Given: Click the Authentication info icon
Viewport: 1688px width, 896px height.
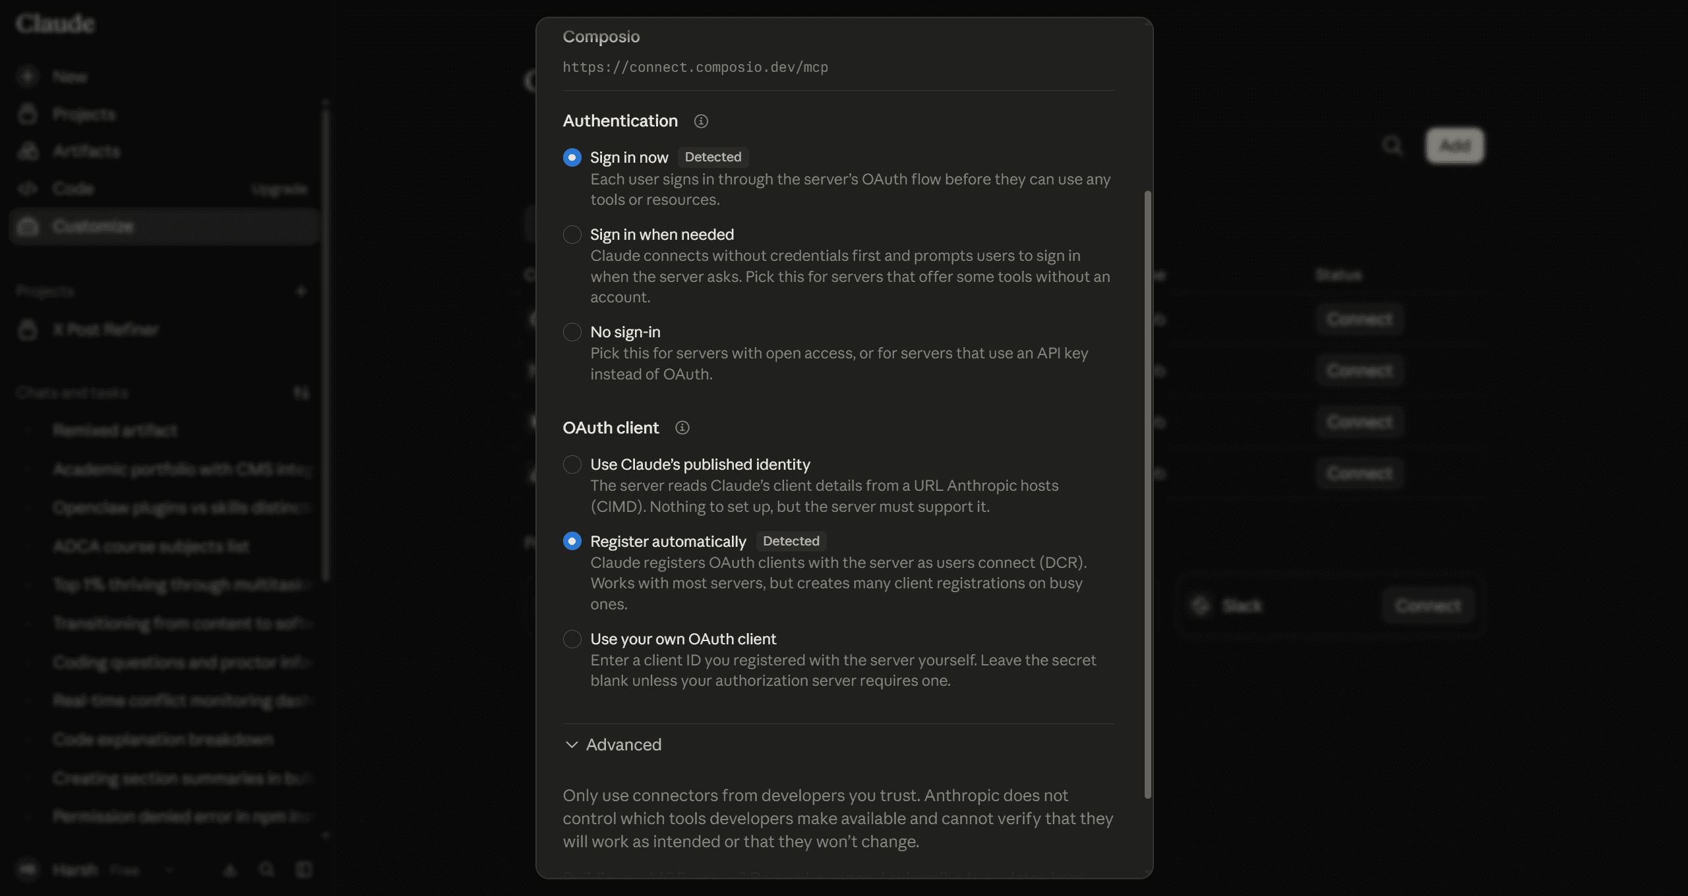Looking at the screenshot, I should tap(701, 121).
